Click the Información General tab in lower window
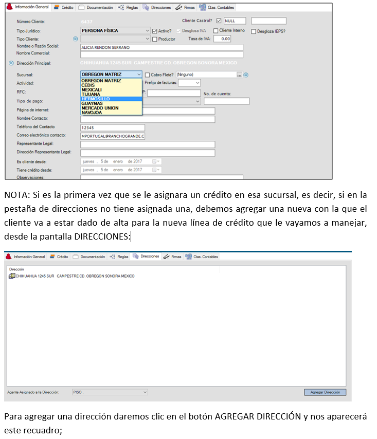This screenshot has height=439, width=377. tap(26, 257)
